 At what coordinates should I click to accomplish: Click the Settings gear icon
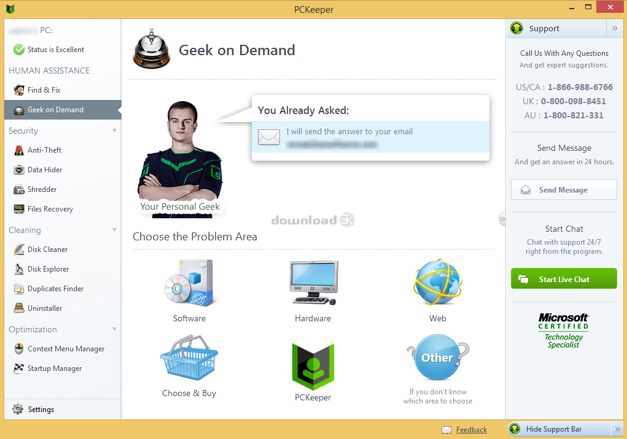[18, 409]
